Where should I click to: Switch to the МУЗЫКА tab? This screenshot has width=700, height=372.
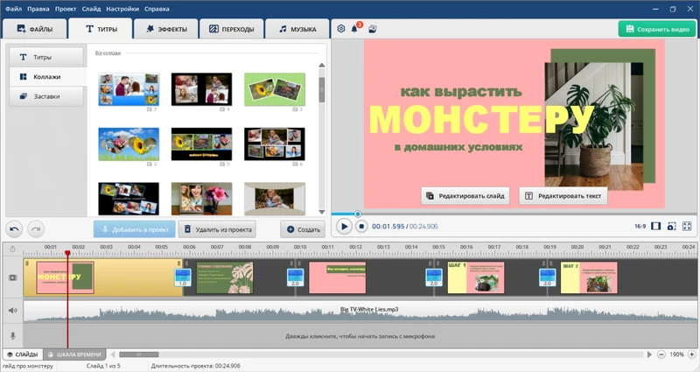tap(297, 29)
